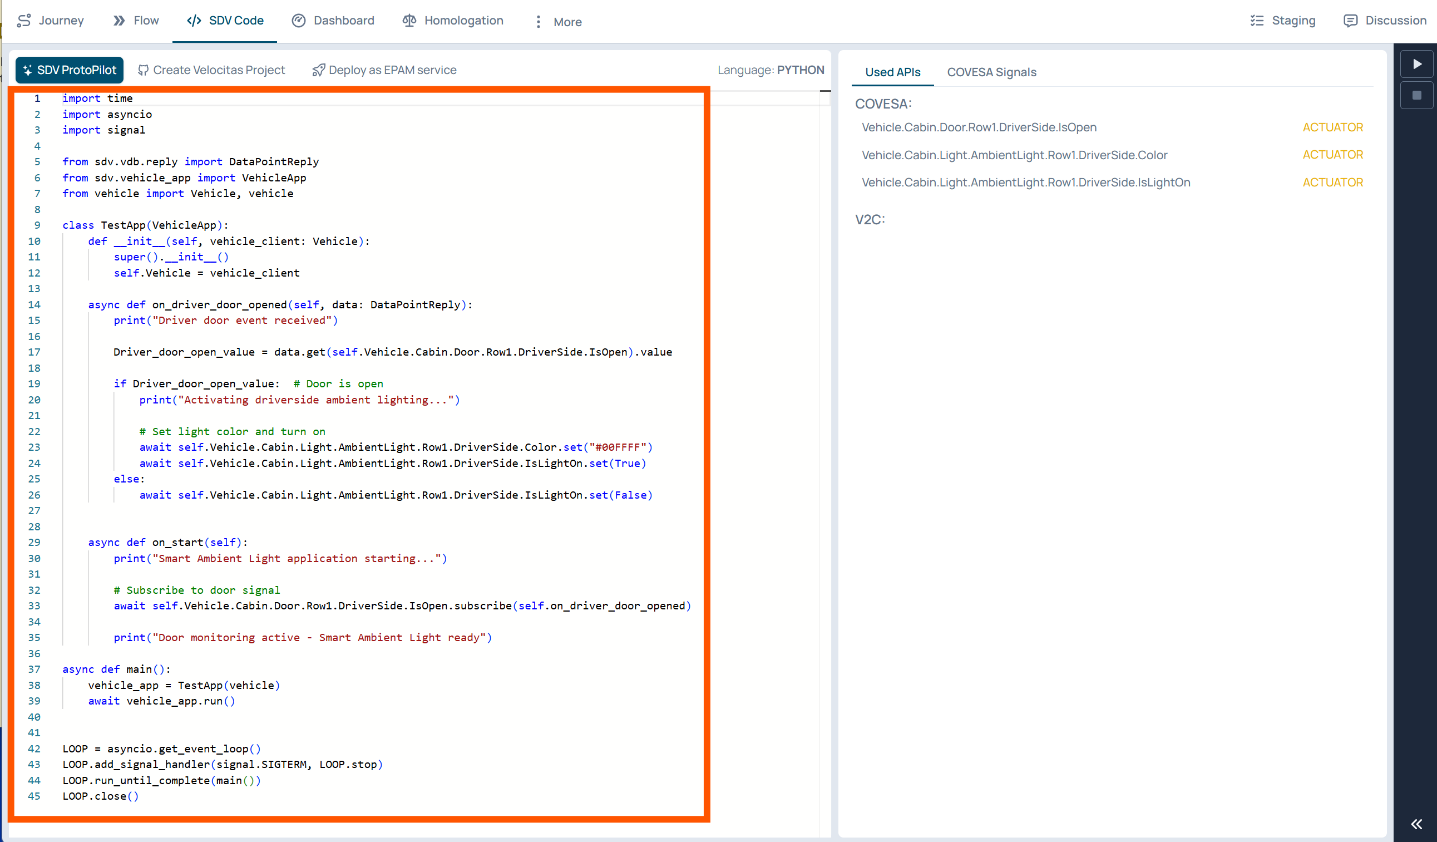Collapse the right sidebar with double chevron
This screenshot has width=1437, height=842.
tap(1416, 824)
